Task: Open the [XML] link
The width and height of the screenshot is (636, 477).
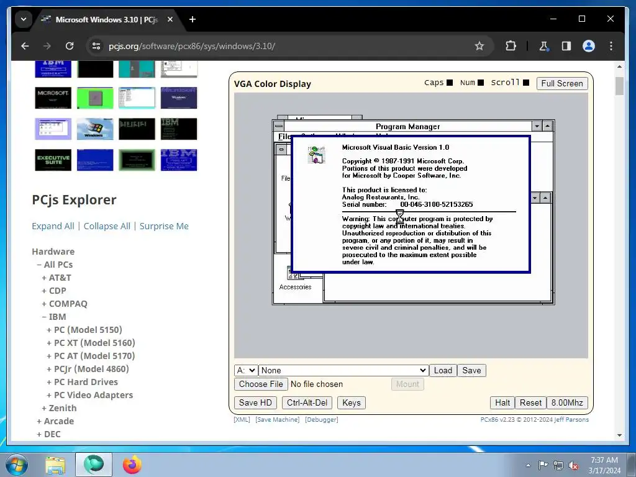Action: 242,419
